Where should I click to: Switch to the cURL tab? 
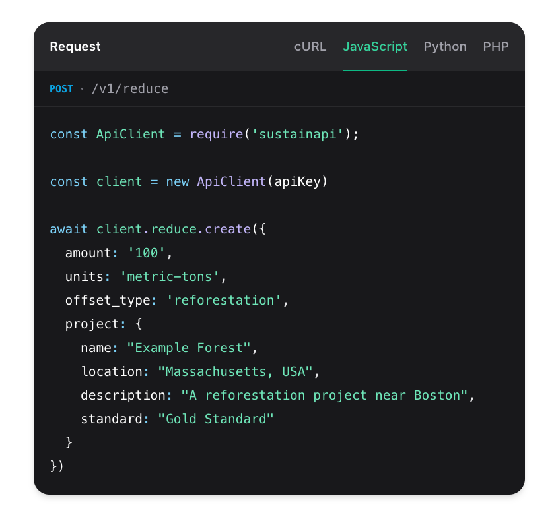(x=310, y=47)
